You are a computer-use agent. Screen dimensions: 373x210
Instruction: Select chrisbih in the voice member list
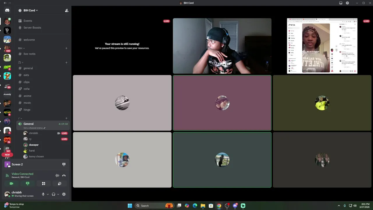46,133
